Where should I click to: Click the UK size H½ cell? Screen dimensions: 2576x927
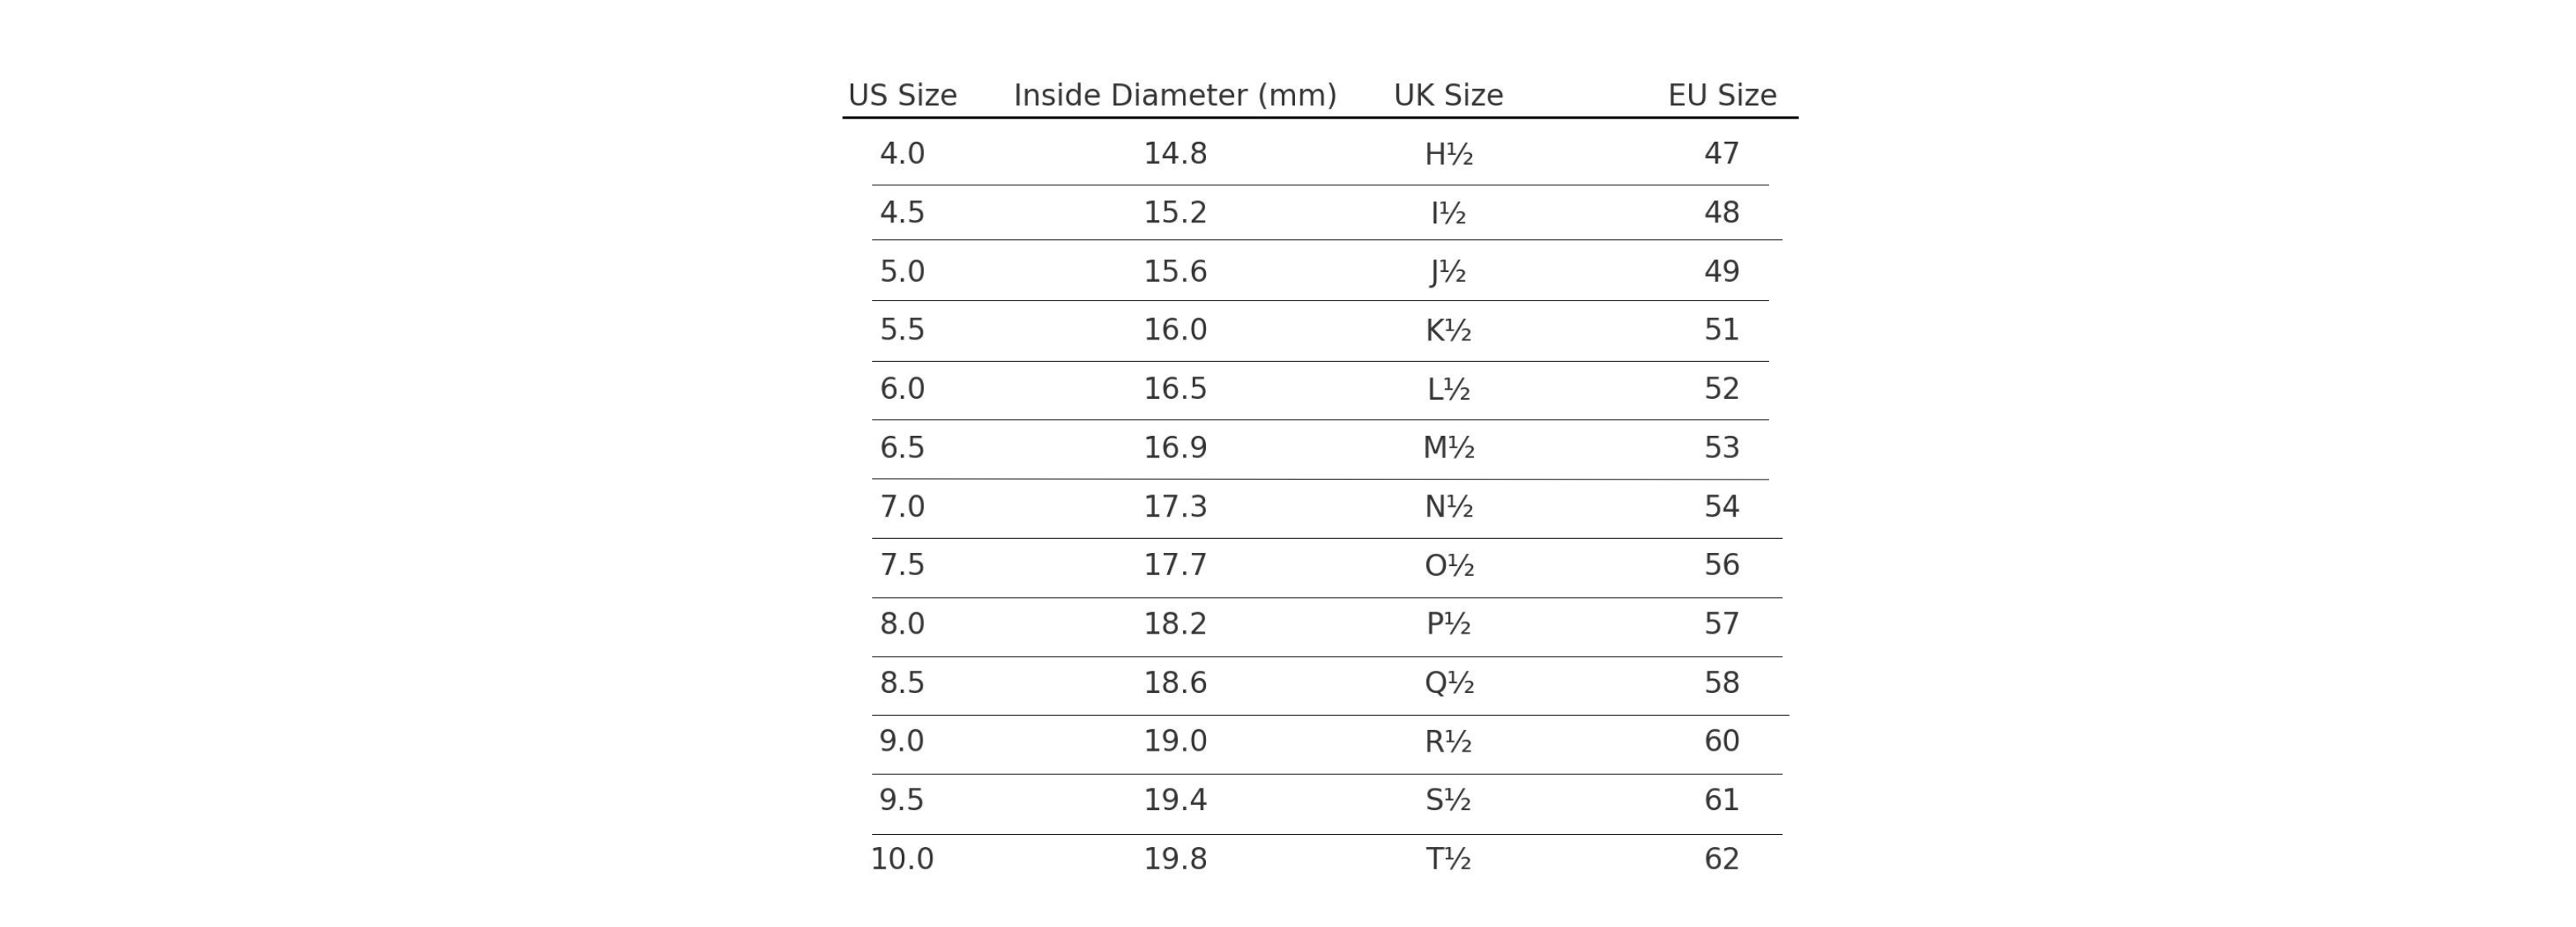[x=1448, y=154]
